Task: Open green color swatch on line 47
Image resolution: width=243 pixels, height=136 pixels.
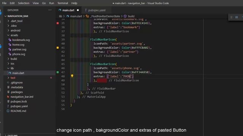Action: coord(58,72)
